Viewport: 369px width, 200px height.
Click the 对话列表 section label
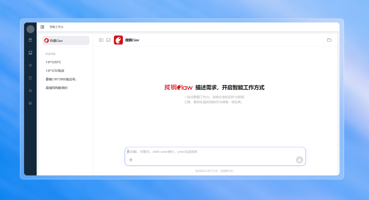50,54
